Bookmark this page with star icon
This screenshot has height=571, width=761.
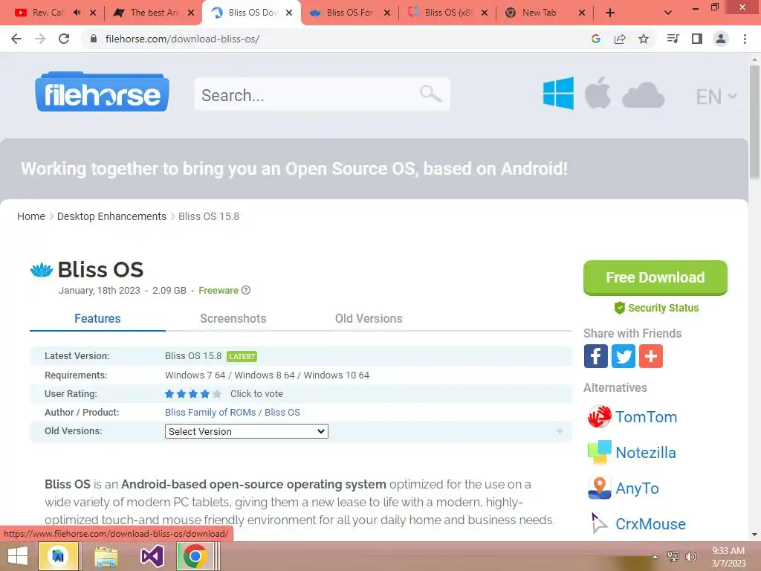643,39
